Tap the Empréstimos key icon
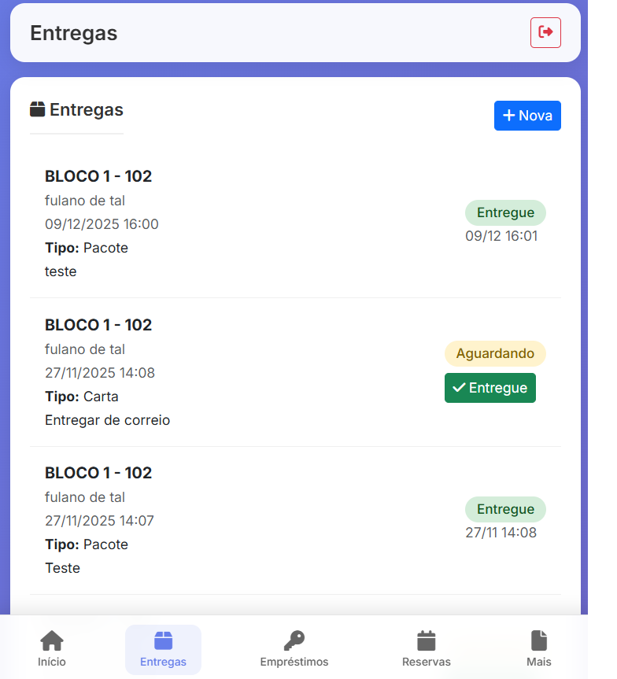617x679 pixels. click(x=294, y=640)
